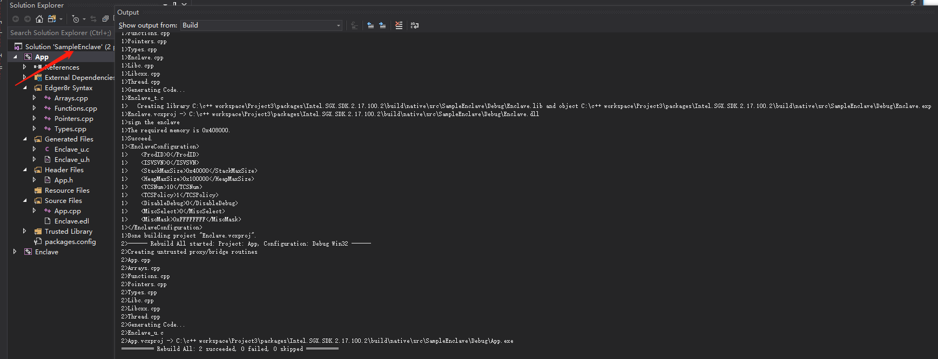Select Enclave.edl in Source Files
This screenshot has width=938, height=359.
pos(71,221)
